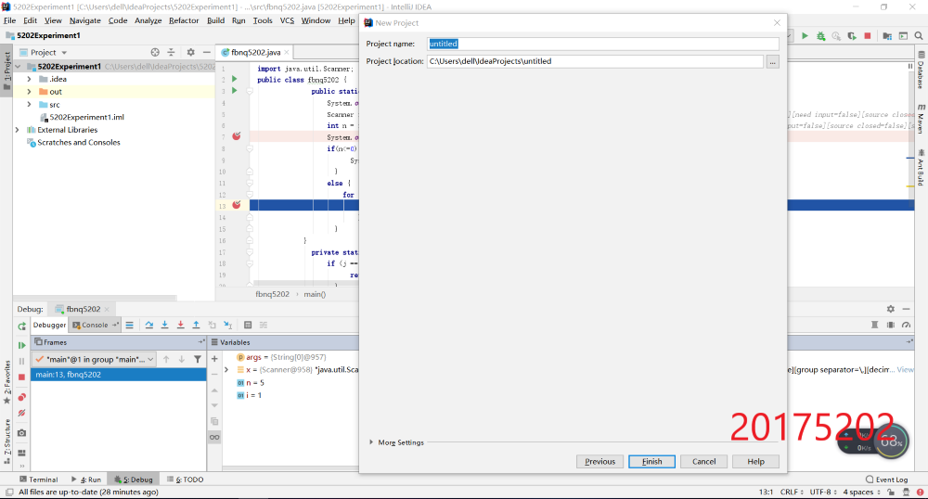Viewport: 928px width, 499px height.
Task: Open Terminal tool window tab
Action: [38, 480]
